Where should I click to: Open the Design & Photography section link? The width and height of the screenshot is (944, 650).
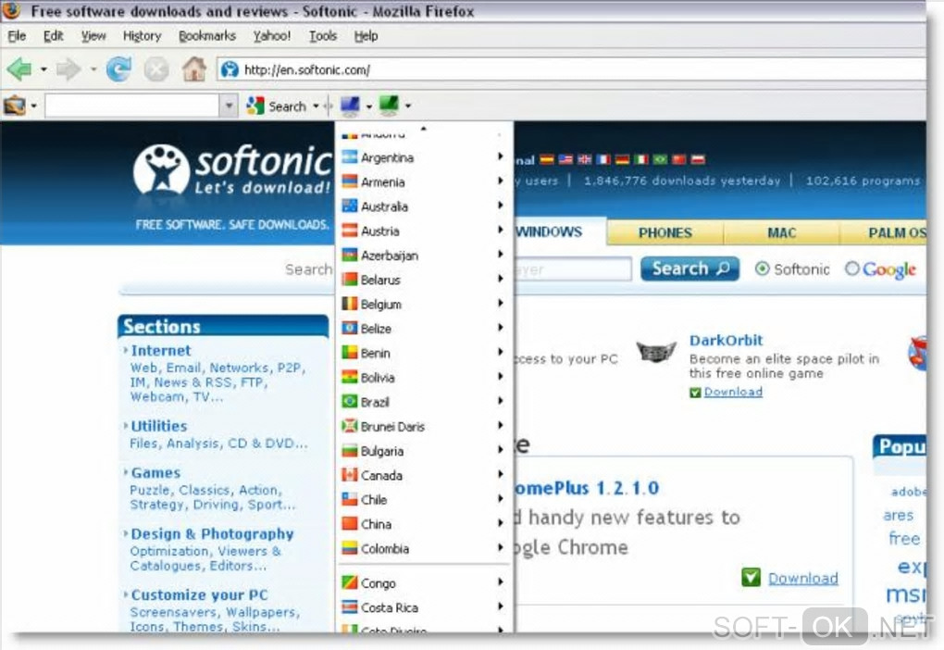[x=213, y=533]
